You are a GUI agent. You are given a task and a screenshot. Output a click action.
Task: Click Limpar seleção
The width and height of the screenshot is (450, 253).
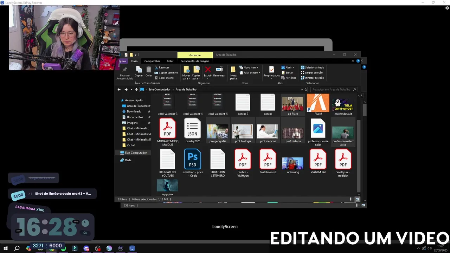click(x=311, y=73)
